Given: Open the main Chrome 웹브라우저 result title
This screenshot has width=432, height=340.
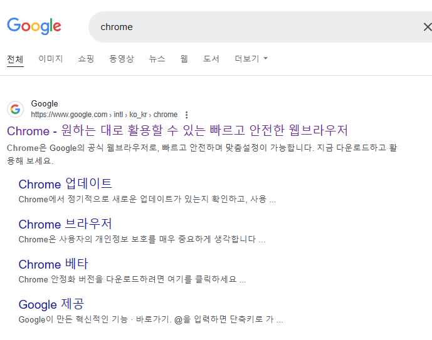Looking at the screenshot, I should click(177, 130).
